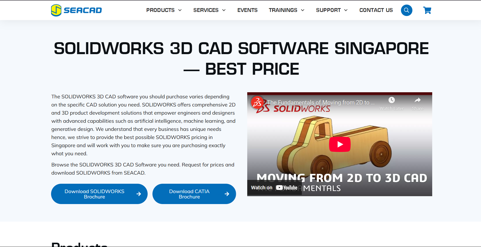The height and width of the screenshot is (247, 481).
Task: Go to Contact Us page
Action: tap(376, 10)
